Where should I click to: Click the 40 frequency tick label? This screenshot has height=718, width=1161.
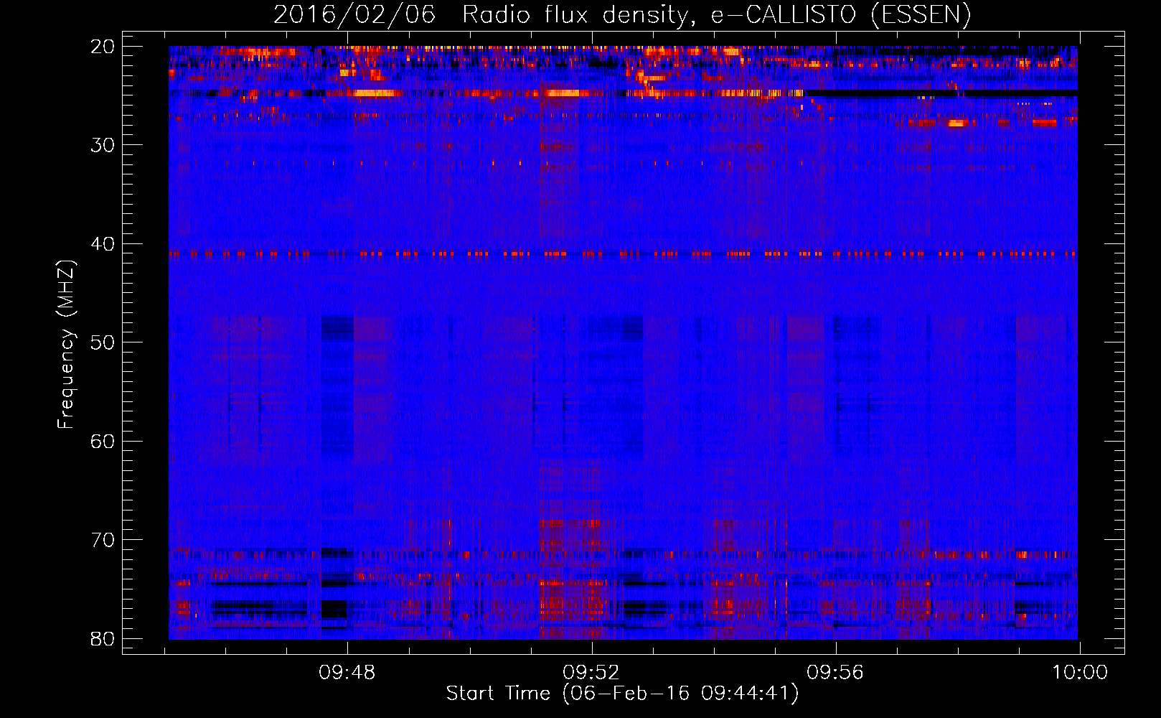coord(103,244)
